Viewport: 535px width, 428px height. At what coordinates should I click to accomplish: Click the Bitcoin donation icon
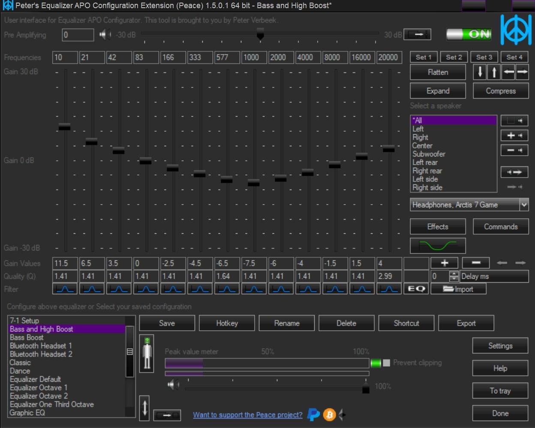point(329,415)
